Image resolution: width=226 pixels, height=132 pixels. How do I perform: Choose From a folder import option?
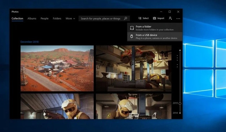[x=155, y=28]
